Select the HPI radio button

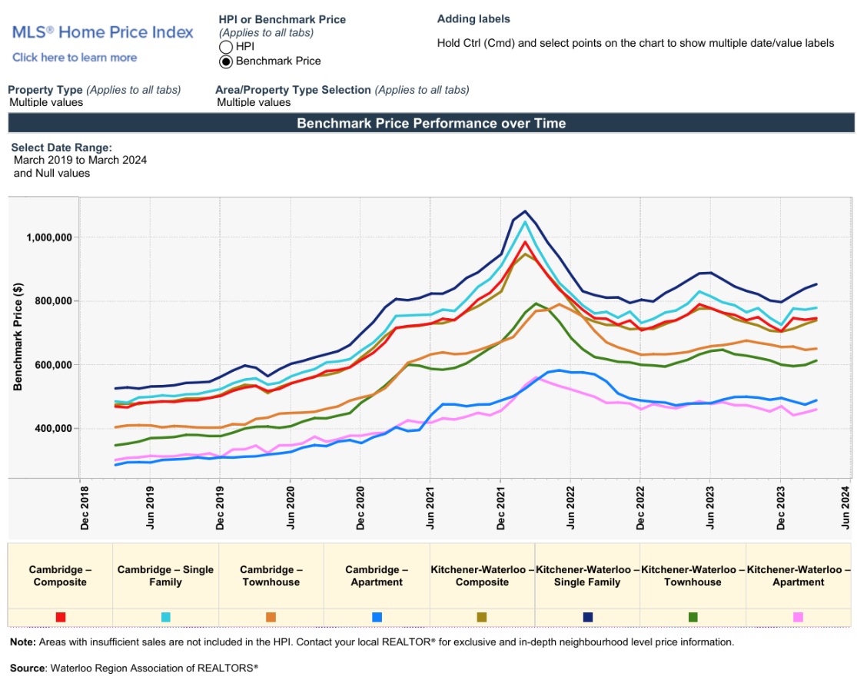pyautogui.click(x=226, y=47)
